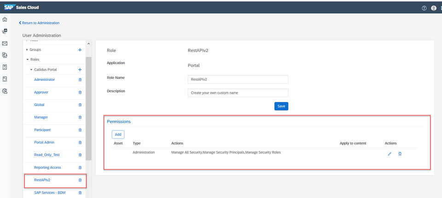The height and width of the screenshot is (198, 442).
Task: Delete the Administrator role
Action: click(x=80, y=80)
